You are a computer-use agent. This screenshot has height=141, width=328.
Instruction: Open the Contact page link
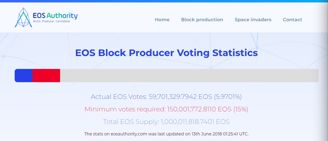(292, 19)
